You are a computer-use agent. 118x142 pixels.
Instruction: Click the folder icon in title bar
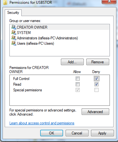click(x=5, y=3)
